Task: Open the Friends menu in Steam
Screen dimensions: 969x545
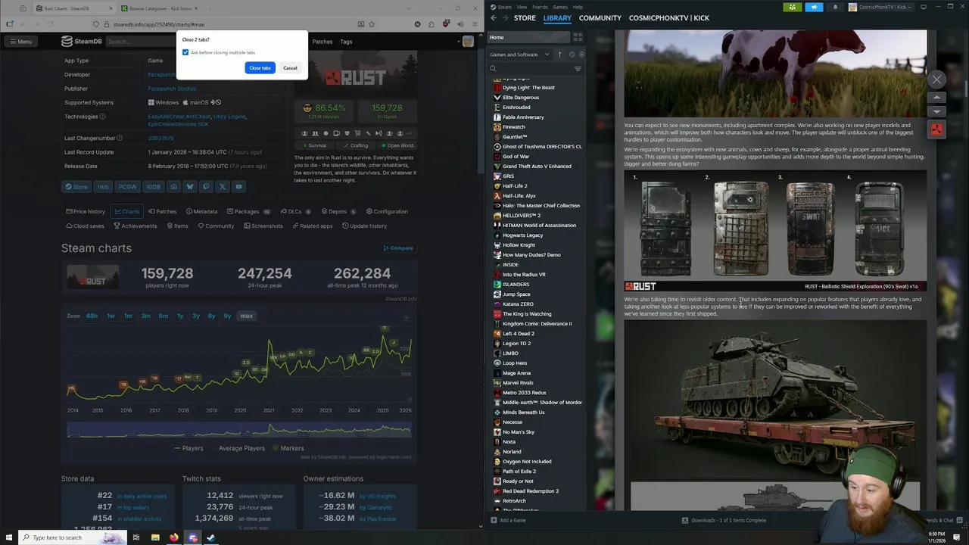Action: 540,7
